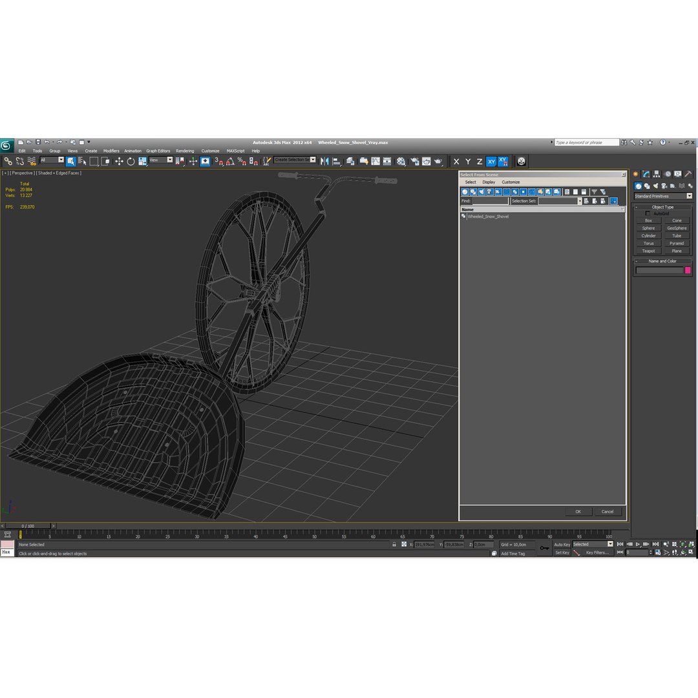Open the Select by Name list icon
This screenshot has height=698, width=698.
pos(82,161)
